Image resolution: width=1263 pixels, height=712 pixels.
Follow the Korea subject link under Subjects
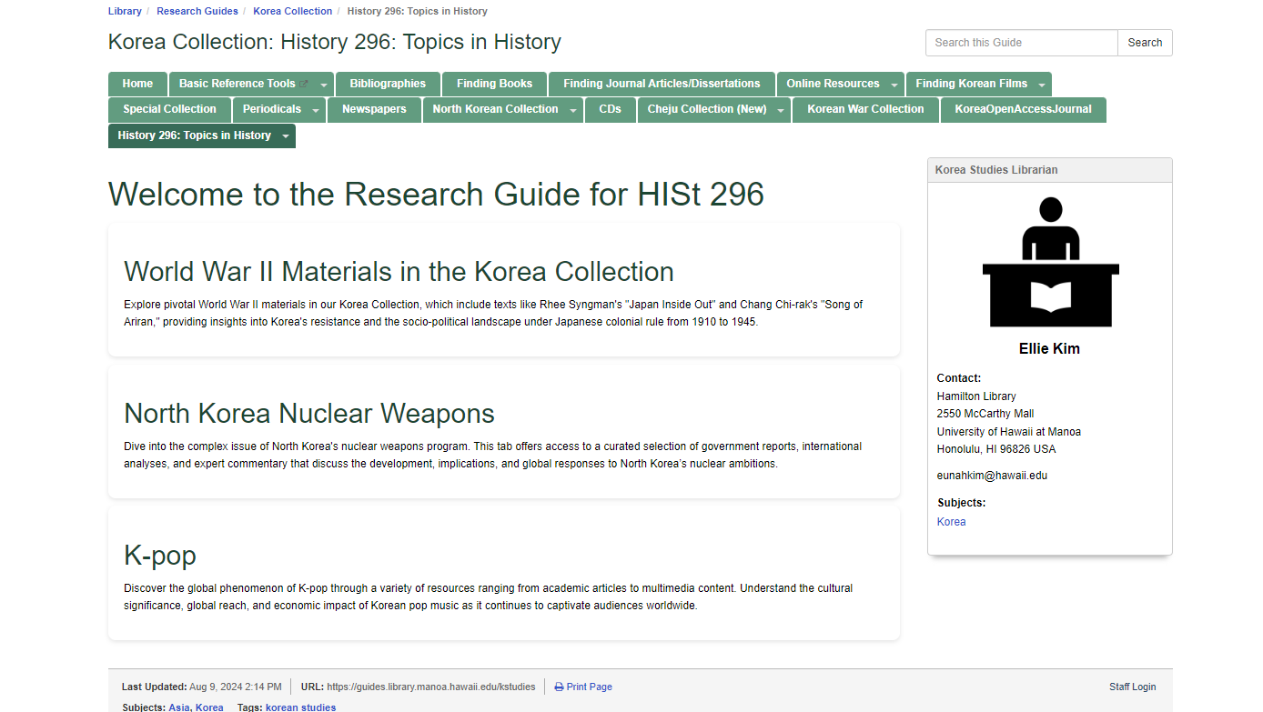951,522
